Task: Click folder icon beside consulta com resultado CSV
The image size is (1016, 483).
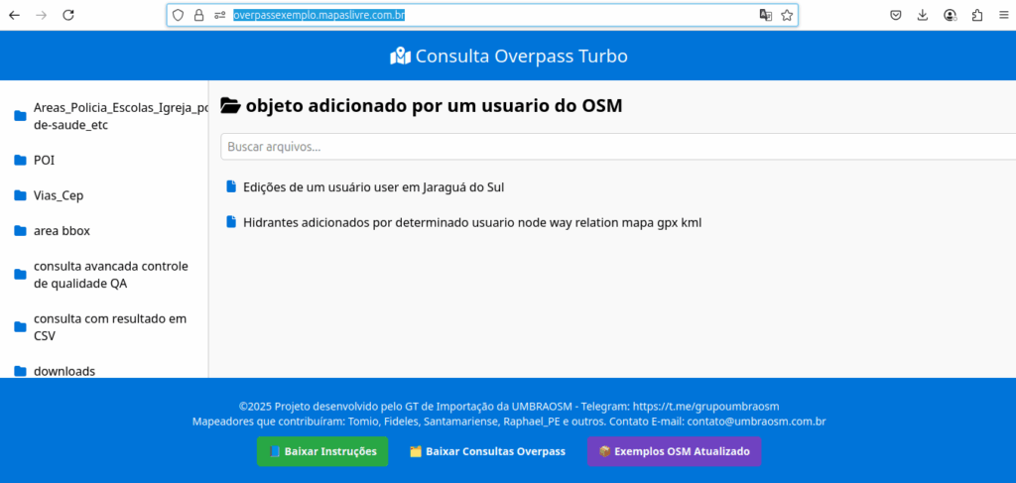Action: click(x=20, y=327)
